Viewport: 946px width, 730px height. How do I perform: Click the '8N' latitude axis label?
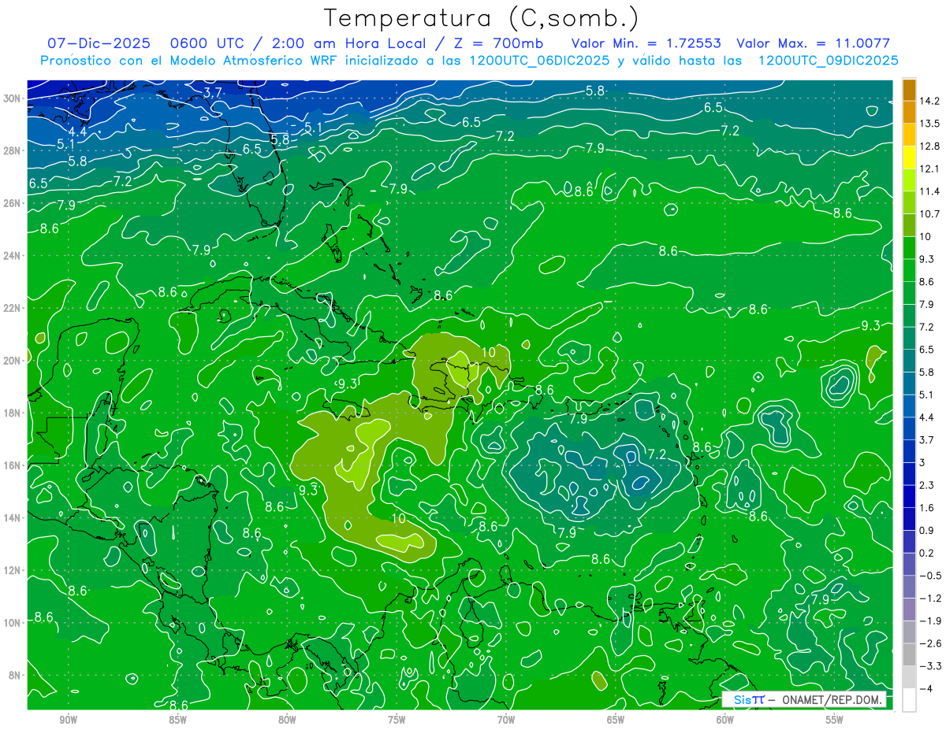coord(15,675)
